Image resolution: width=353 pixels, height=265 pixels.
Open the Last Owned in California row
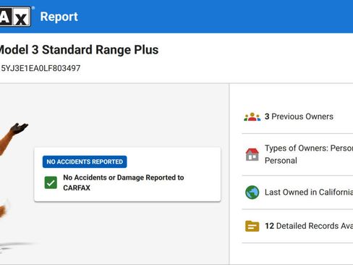coord(297,193)
